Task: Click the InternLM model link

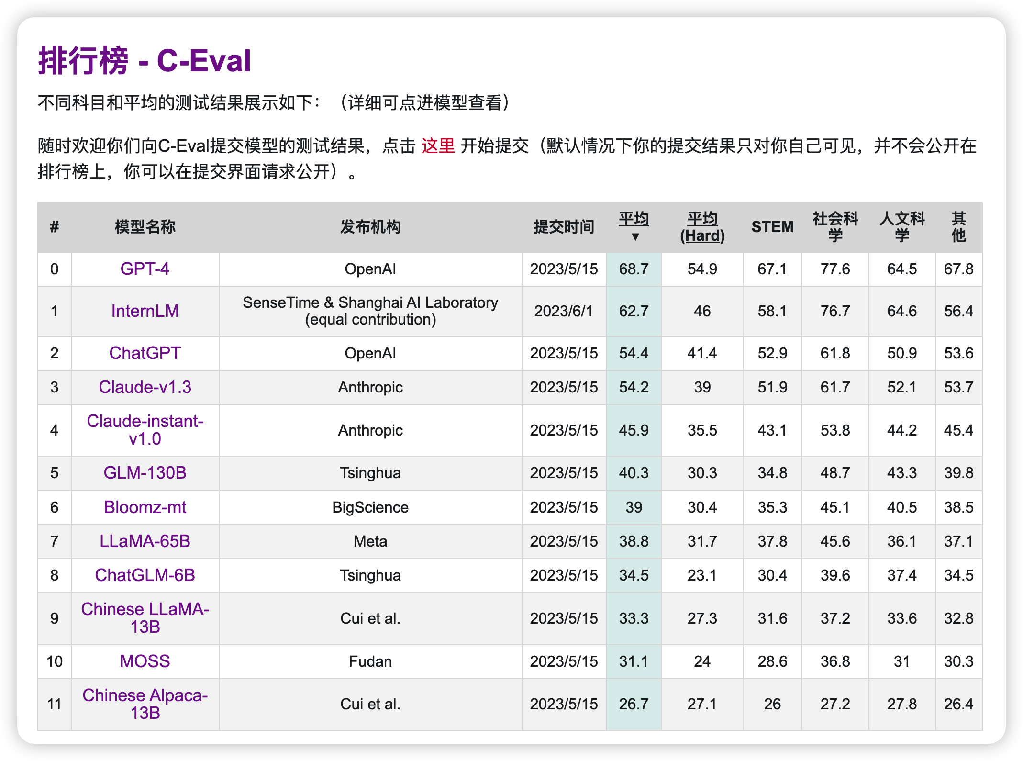Action: [145, 311]
